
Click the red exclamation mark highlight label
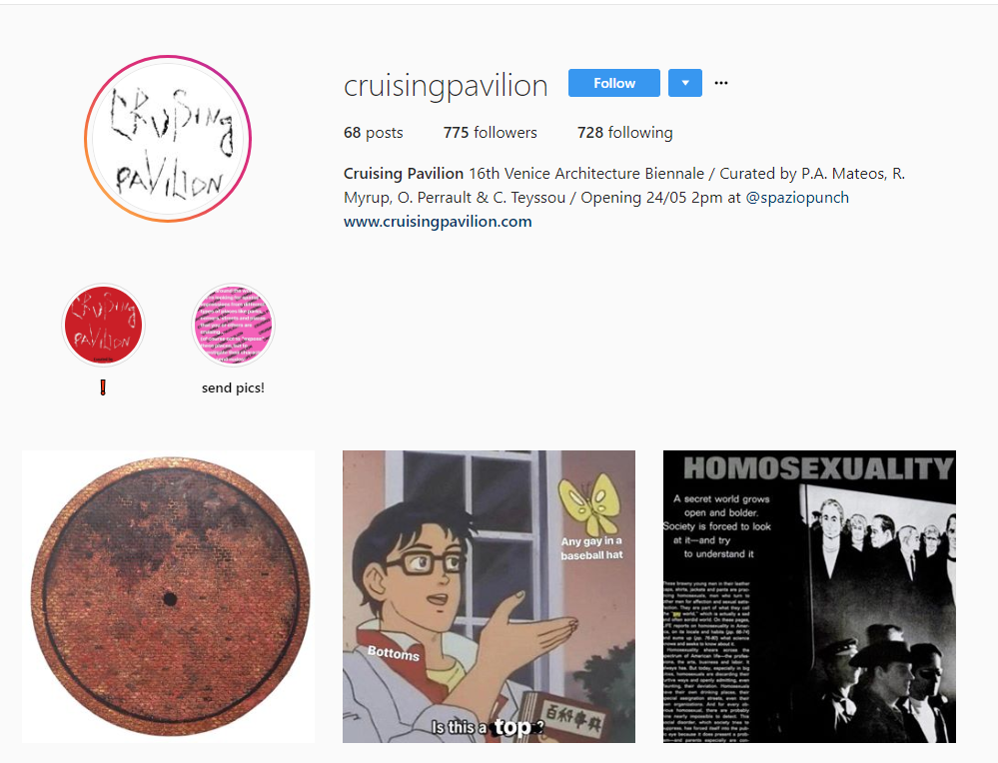click(103, 387)
